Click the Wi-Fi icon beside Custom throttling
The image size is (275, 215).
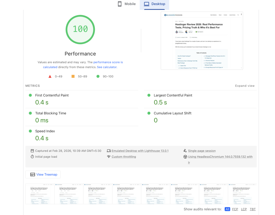[x=109, y=157]
